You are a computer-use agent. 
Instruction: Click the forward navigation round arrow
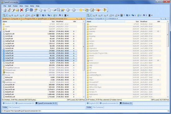coord(74,10)
